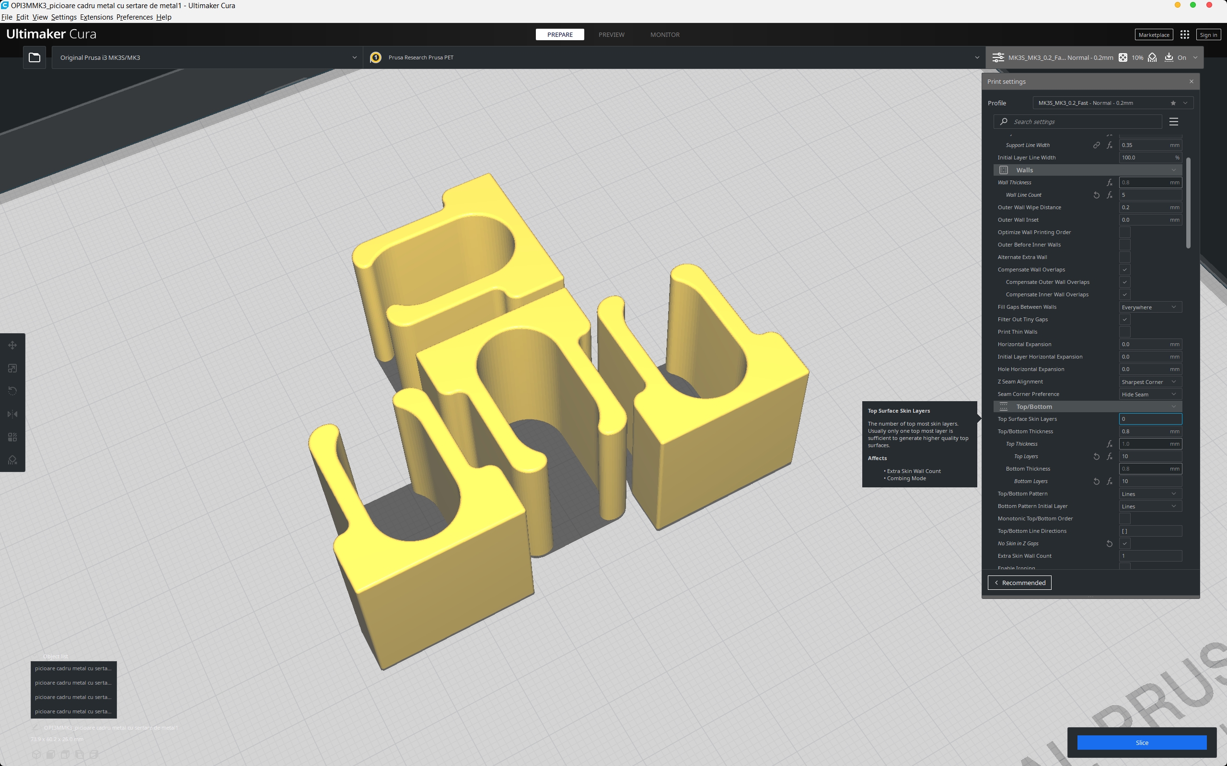The height and width of the screenshot is (766, 1227).
Task: Open Top/Bottom Pattern dropdown
Action: 1150,494
